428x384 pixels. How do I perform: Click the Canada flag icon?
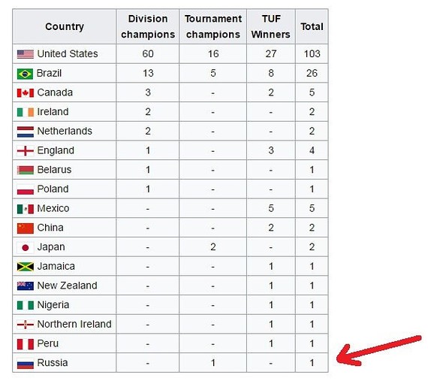pyautogui.click(x=26, y=93)
